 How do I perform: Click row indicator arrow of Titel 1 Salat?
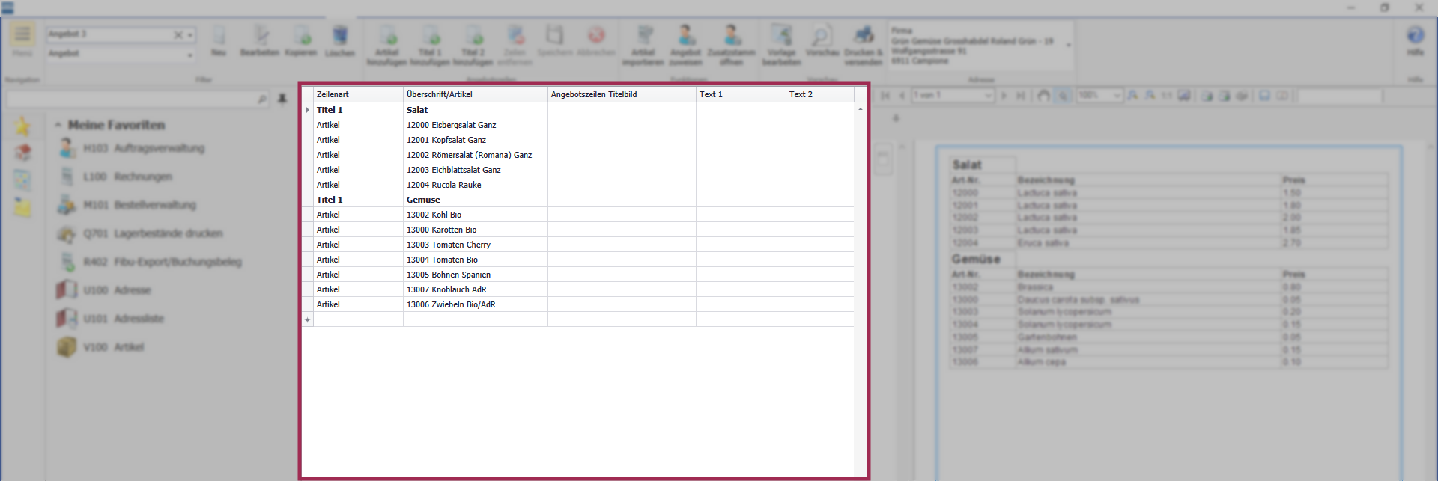(x=307, y=110)
